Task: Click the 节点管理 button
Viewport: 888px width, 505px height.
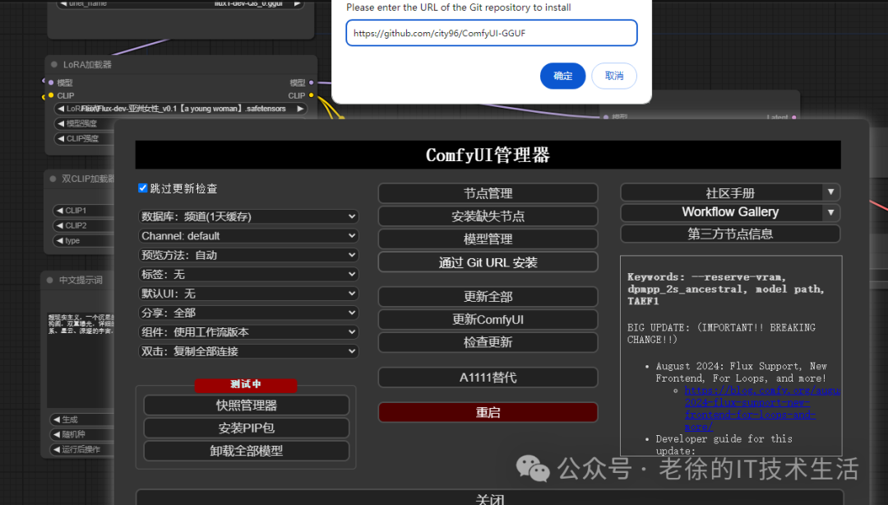Action: click(488, 193)
